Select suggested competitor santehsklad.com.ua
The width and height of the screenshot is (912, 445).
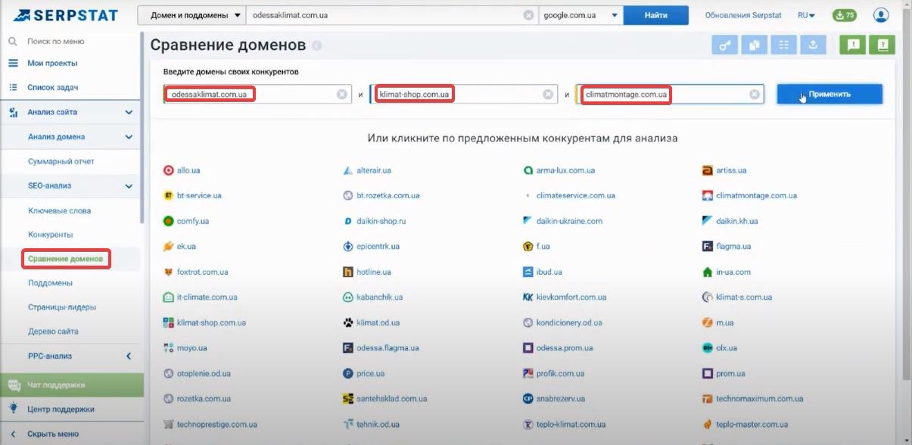click(x=393, y=399)
